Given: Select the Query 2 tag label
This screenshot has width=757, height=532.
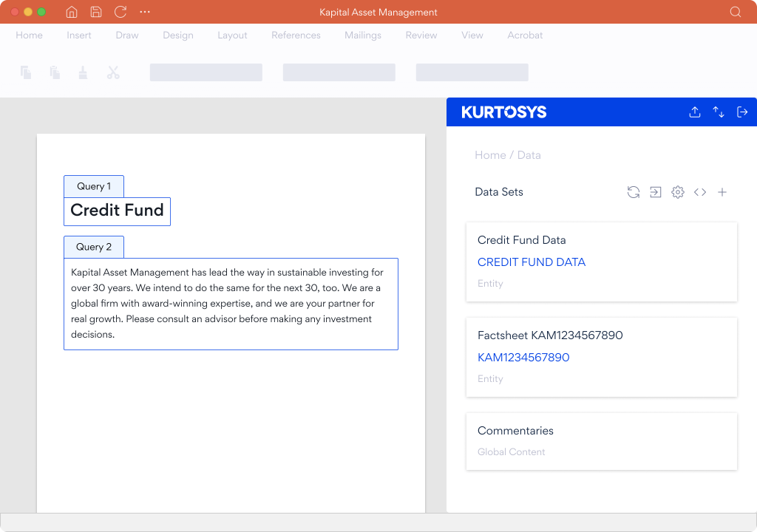Looking at the screenshot, I should tap(94, 247).
